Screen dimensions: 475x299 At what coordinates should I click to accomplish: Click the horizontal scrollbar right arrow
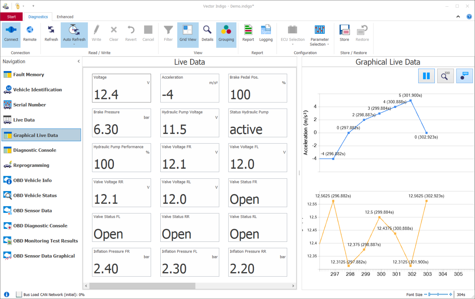point(293,286)
